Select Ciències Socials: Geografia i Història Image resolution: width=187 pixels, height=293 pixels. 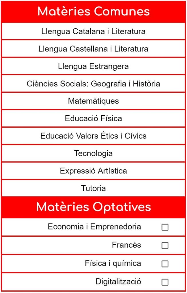[93, 84]
